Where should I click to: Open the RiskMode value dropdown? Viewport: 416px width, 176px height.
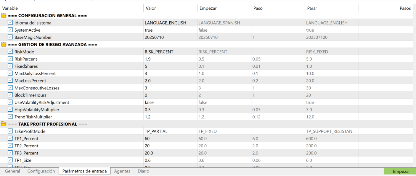pyautogui.click(x=170, y=52)
